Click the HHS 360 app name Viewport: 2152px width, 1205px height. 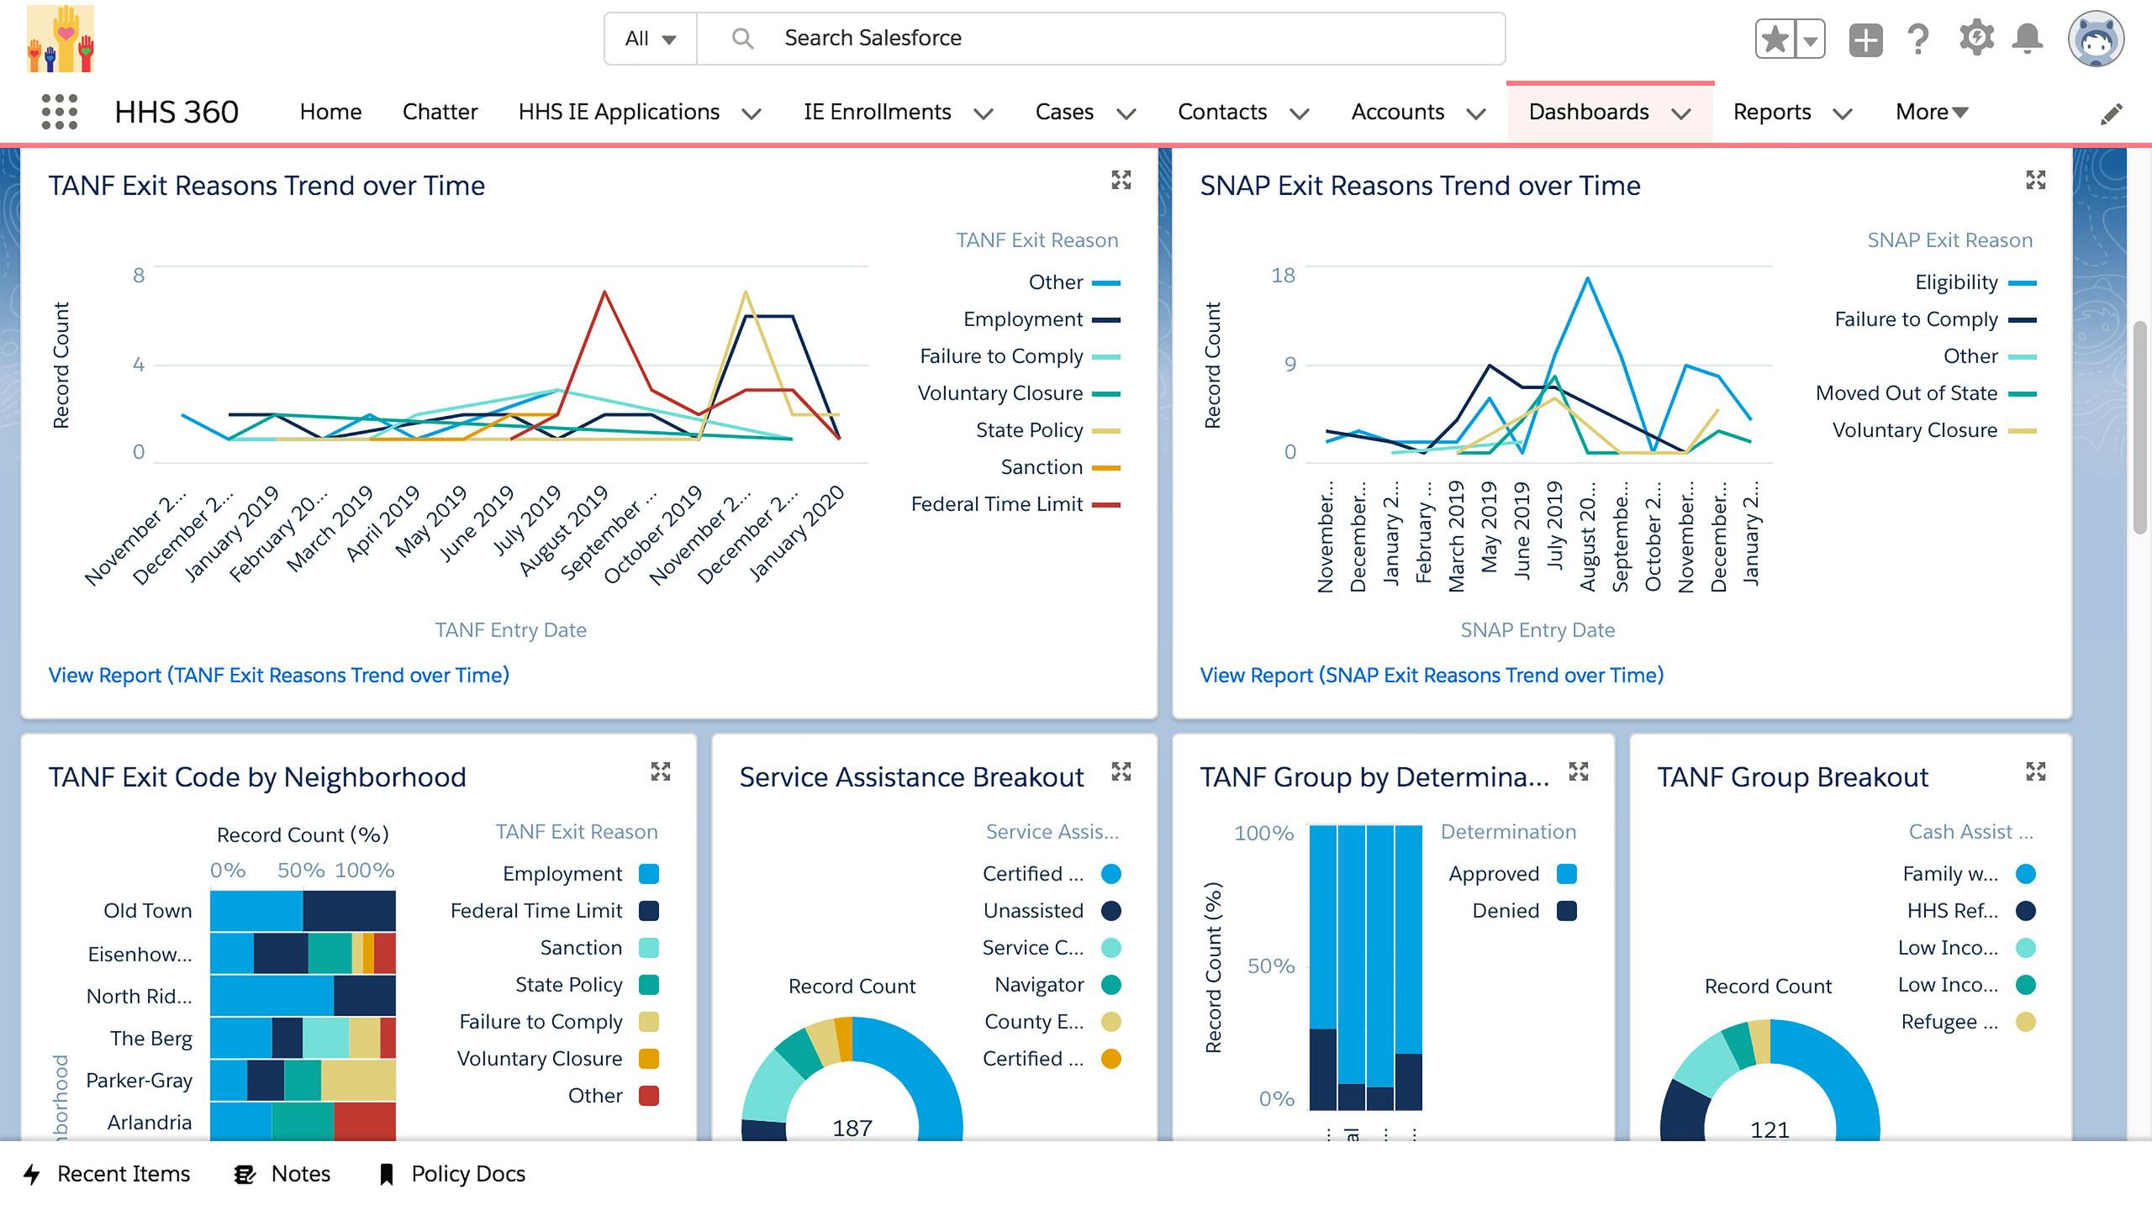click(x=177, y=112)
